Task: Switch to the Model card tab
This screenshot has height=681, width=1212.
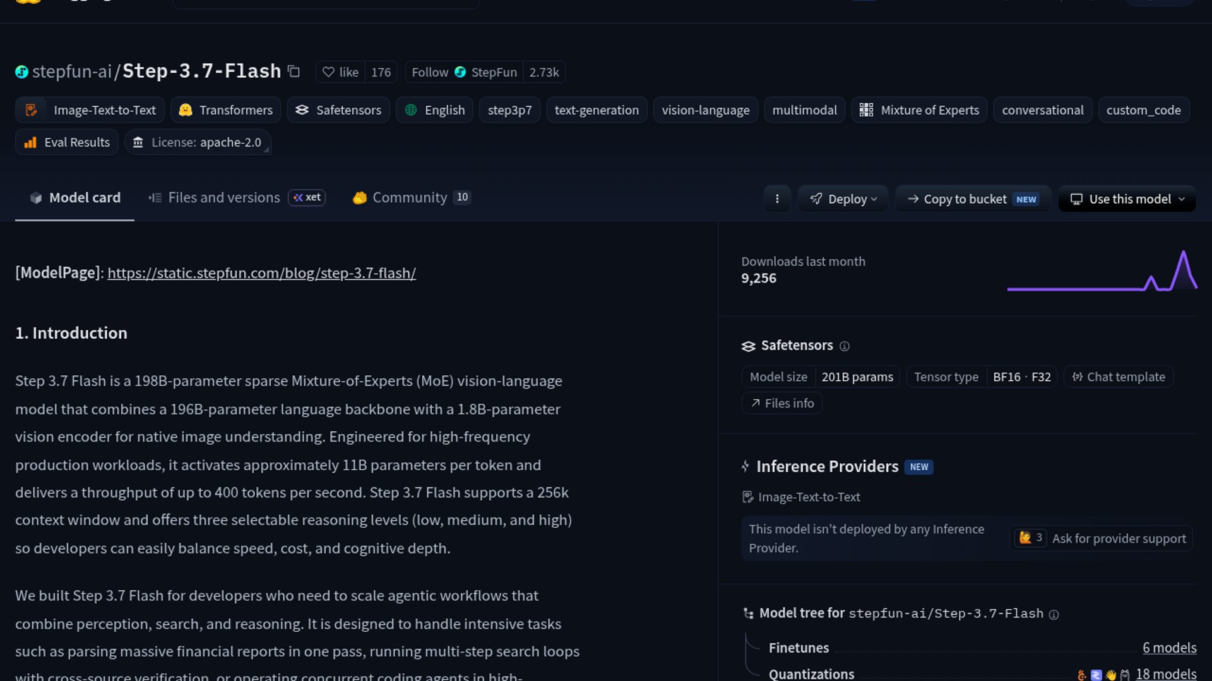Action: click(x=74, y=197)
